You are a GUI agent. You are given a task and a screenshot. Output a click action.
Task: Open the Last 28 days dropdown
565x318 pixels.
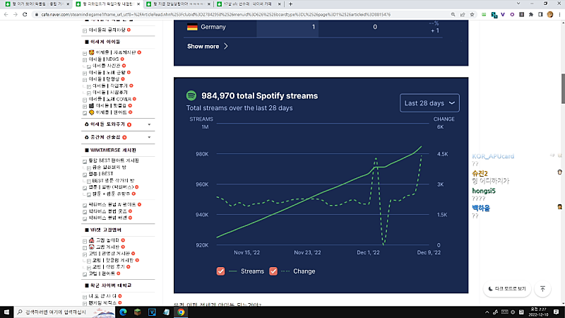[429, 103]
